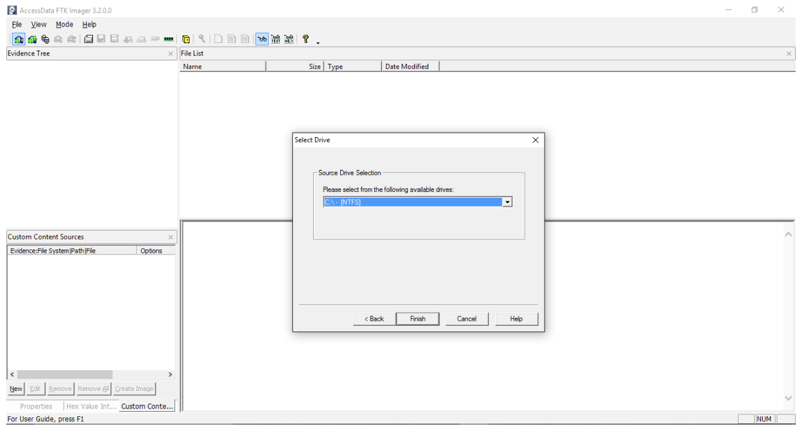This screenshot has height=432, width=802.
Task: Close the Evidence Tree pane
Action: pyautogui.click(x=170, y=54)
